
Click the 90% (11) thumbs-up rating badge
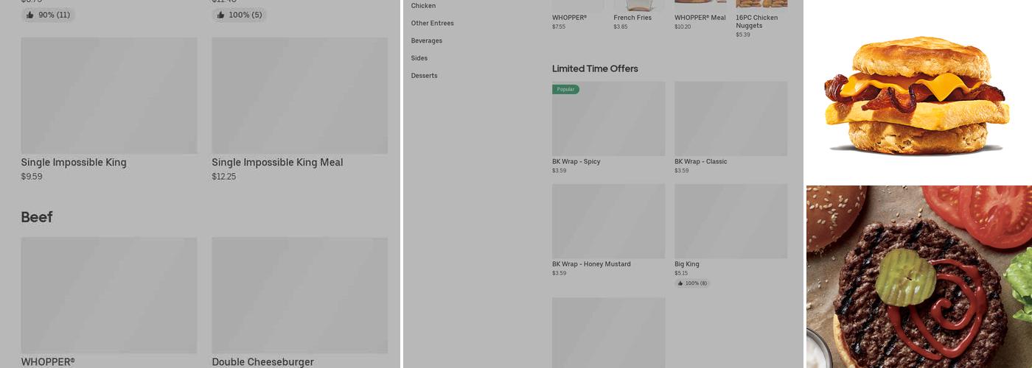tap(48, 15)
